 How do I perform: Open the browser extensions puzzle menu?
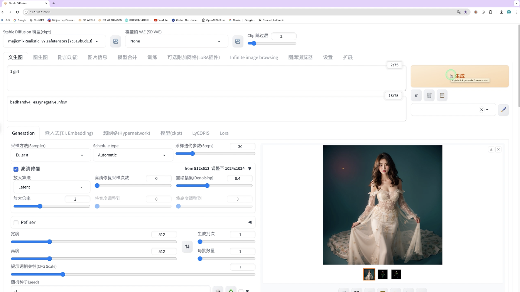point(491,12)
